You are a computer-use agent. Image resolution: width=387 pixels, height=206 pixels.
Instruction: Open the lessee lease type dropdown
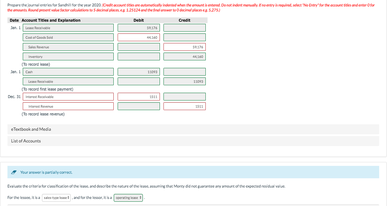[x=56, y=197]
